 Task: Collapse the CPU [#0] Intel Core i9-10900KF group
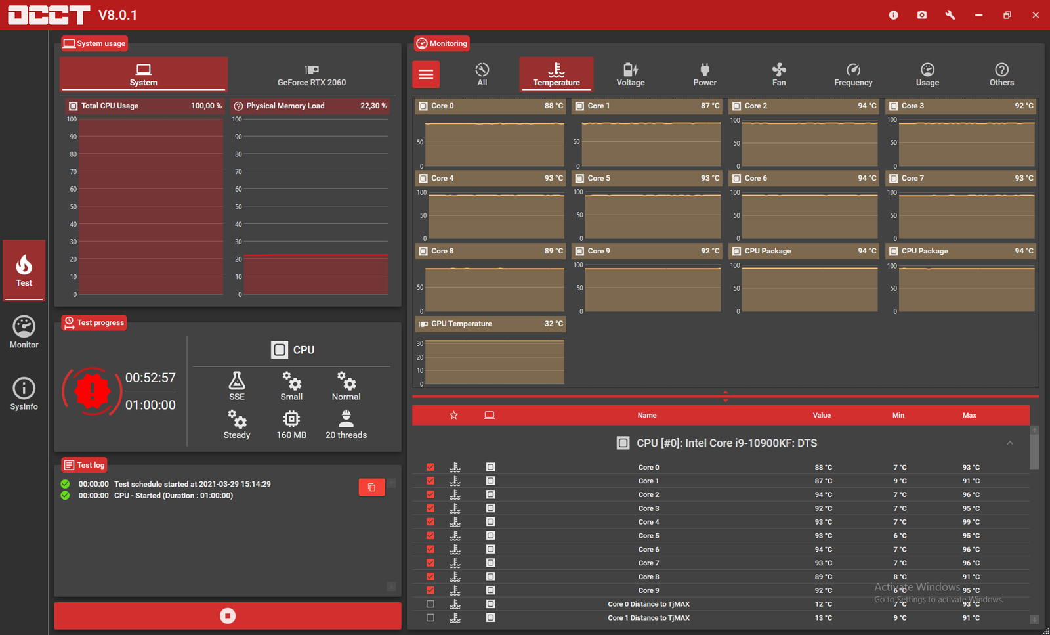(x=1010, y=443)
